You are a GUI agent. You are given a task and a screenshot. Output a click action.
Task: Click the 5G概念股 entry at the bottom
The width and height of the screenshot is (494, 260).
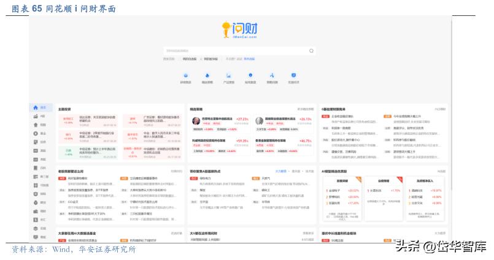pyautogui.click(x=337, y=240)
